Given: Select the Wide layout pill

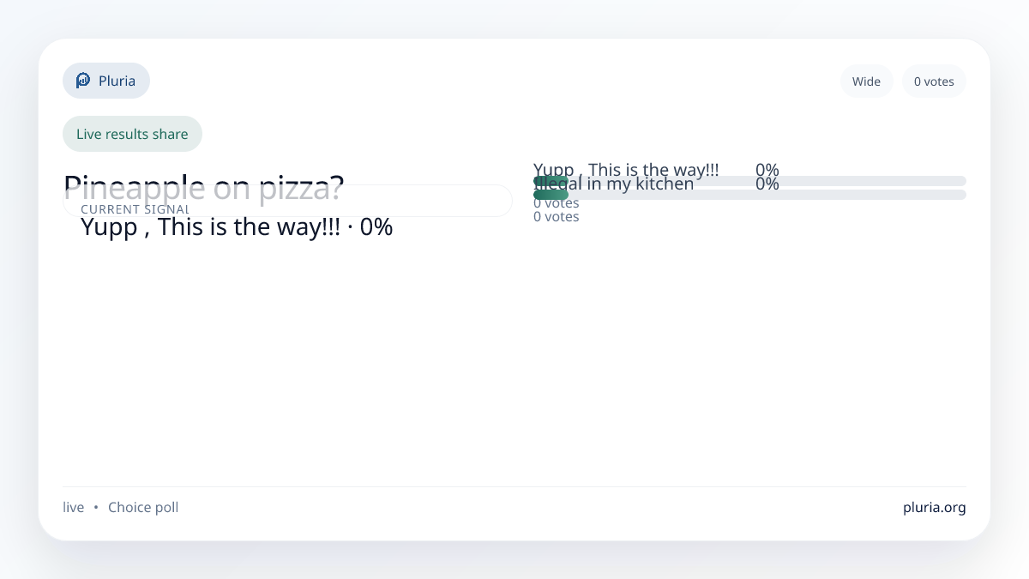Looking at the screenshot, I should pyautogui.click(x=866, y=81).
